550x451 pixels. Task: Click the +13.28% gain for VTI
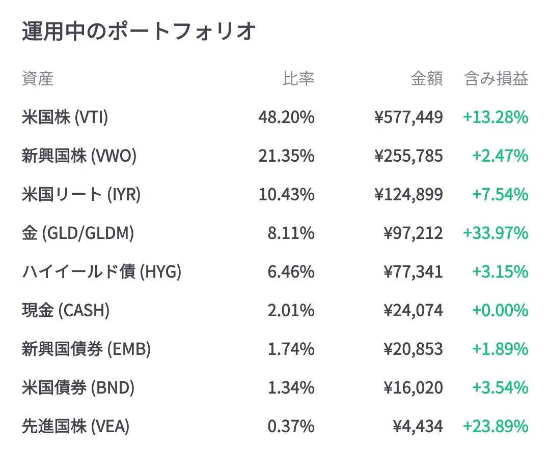click(495, 117)
